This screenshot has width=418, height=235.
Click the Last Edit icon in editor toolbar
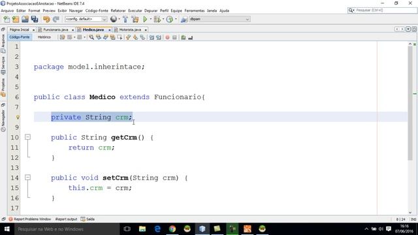point(63,38)
